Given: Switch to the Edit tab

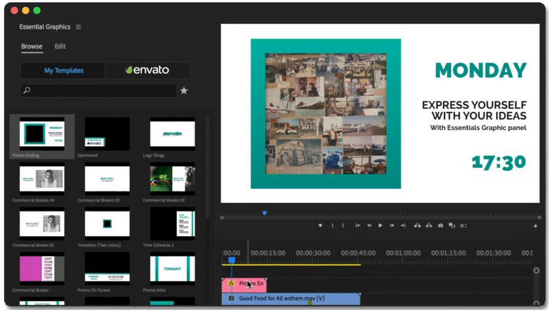Looking at the screenshot, I should [60, 46].
